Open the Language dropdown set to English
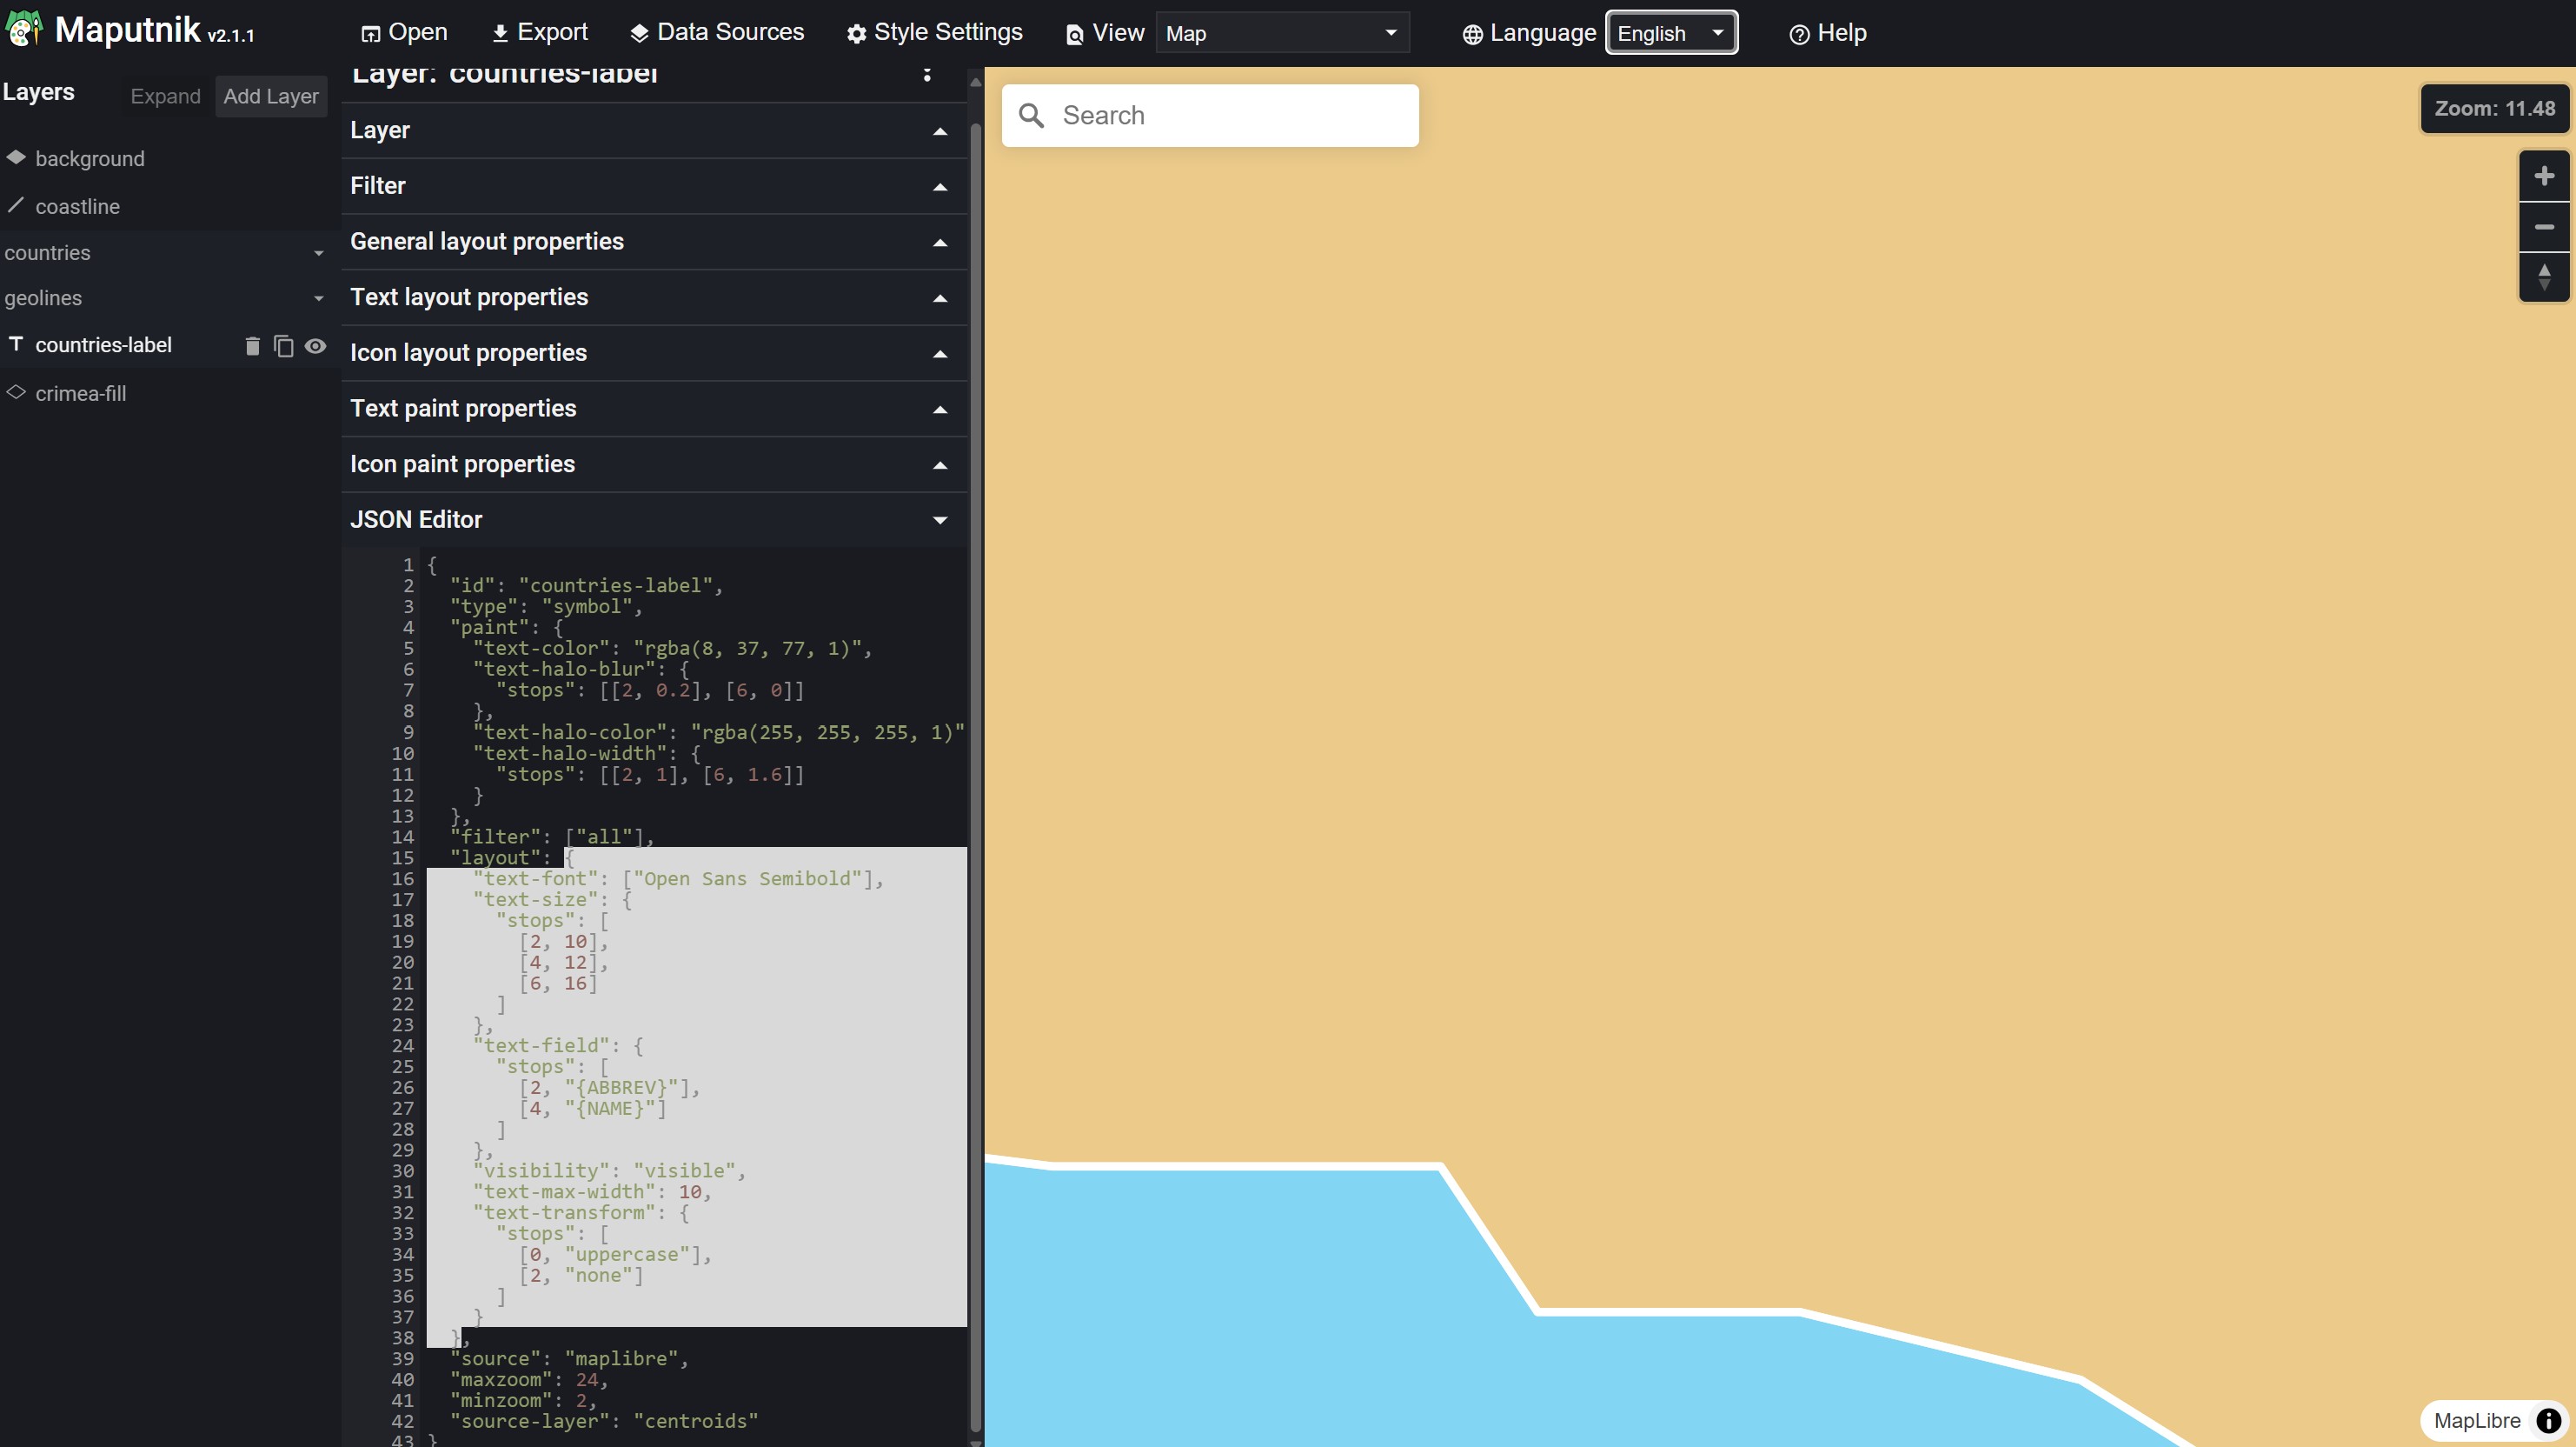Viewport: 2576px width, 1447px height. pyautogui.click(x=1670, y=33)
